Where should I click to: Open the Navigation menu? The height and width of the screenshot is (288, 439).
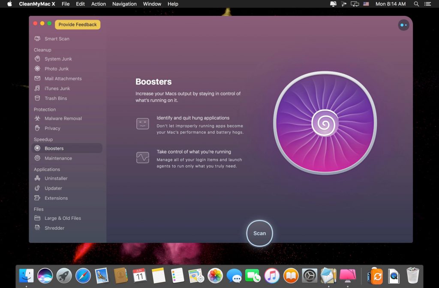click(x=124, y=4)
